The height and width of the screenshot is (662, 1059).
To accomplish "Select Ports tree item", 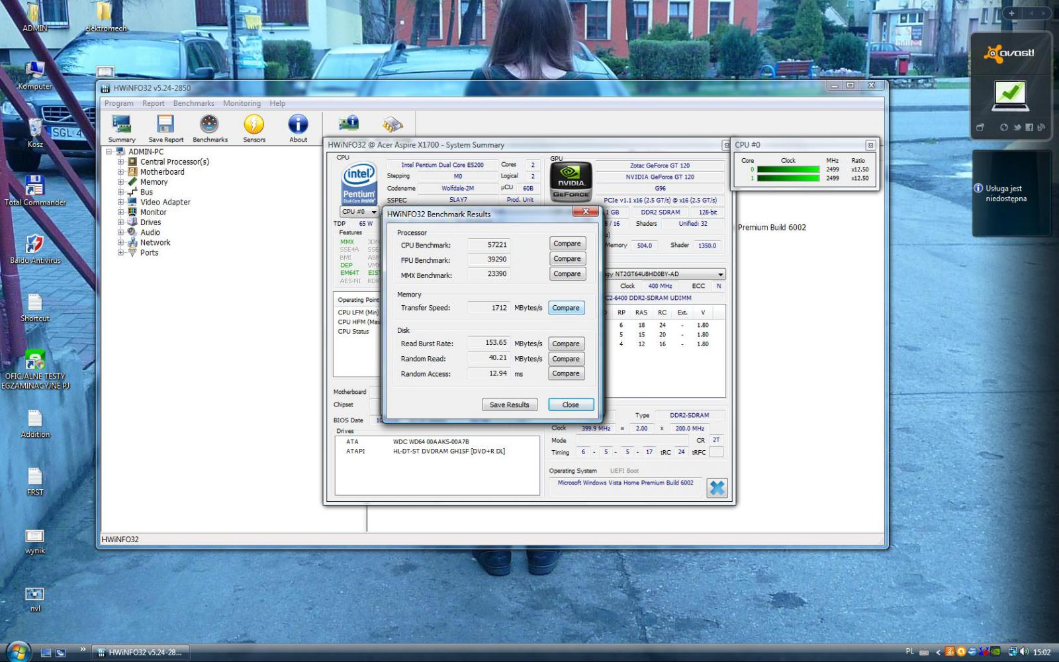I will pyautogui.click(x=149, y=252).
